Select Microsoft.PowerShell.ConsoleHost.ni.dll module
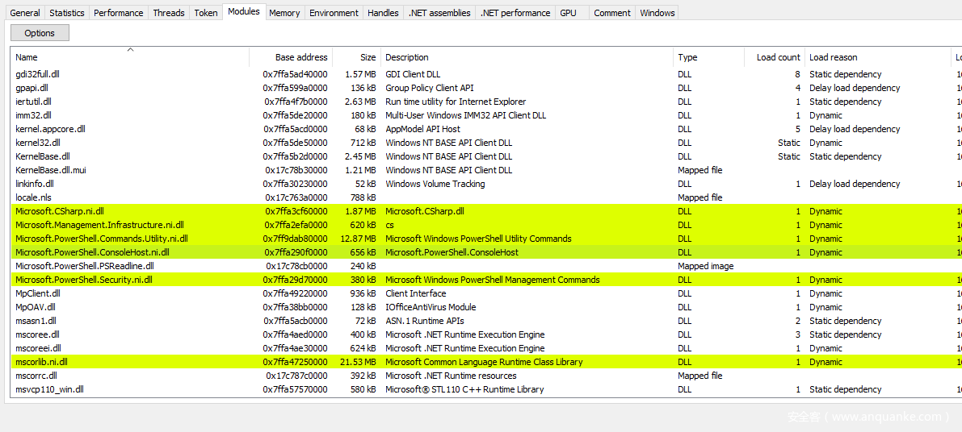 [x=92, y=252]
